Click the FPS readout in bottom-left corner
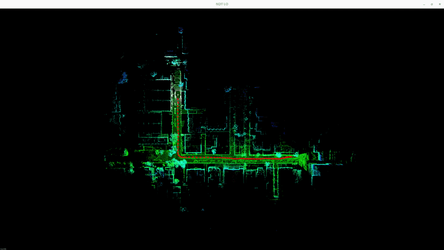 click(3, 248)
